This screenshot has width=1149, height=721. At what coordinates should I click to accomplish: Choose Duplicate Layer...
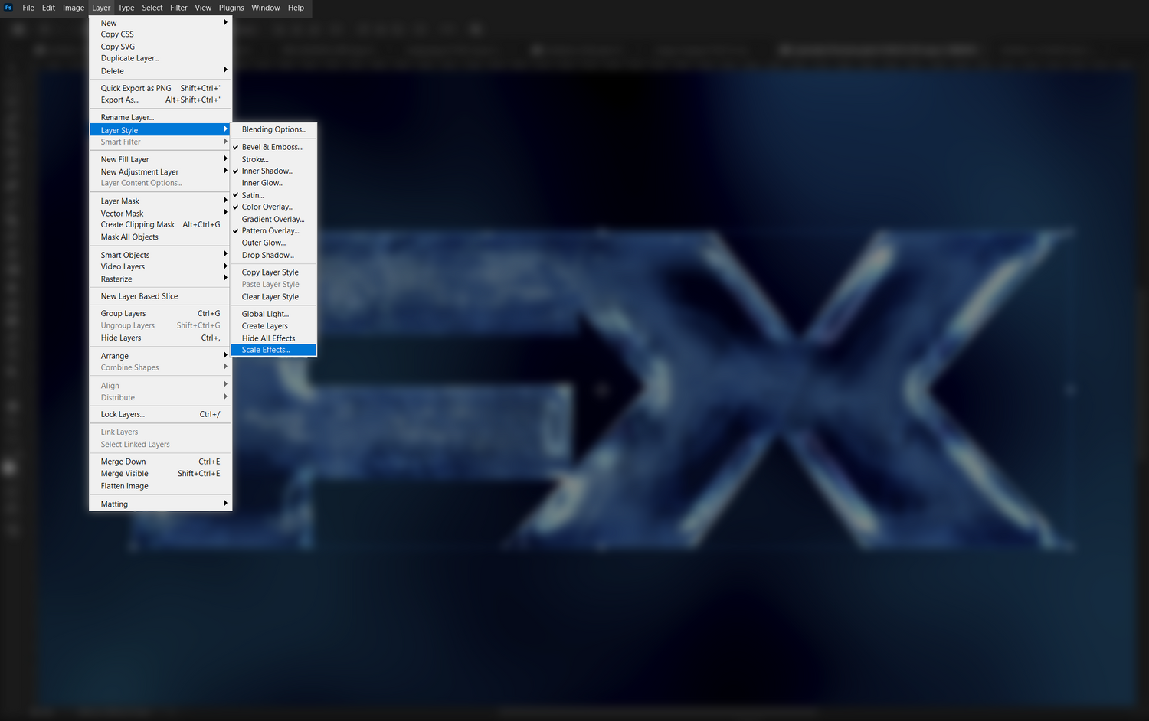point(160,58)
